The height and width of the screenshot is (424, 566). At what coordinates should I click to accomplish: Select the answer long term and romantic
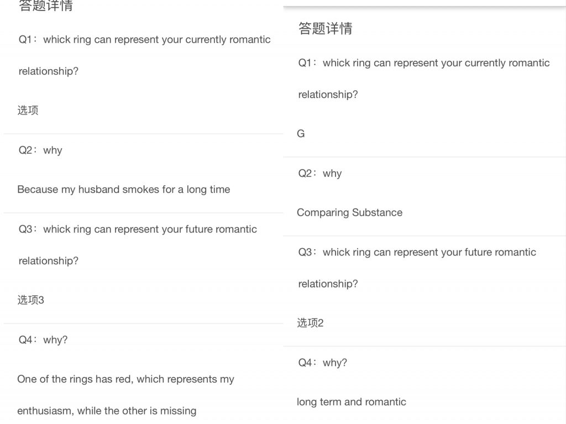click(351, 402)
